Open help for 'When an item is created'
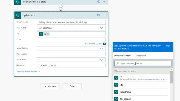This screenshot has width=180, height=101. tap(98, 1)
